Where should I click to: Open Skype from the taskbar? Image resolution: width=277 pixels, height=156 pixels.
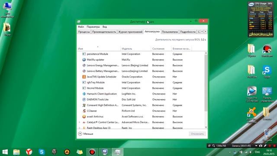tap(42, 152)
